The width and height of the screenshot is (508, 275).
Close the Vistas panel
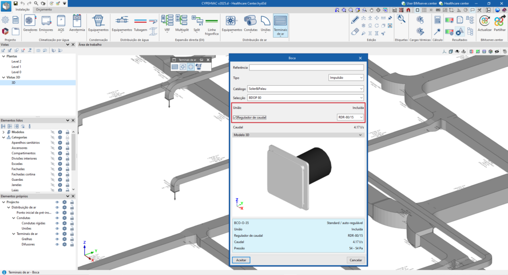(x=73, y=45)
